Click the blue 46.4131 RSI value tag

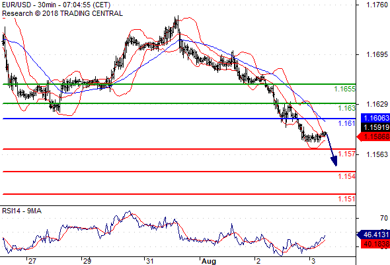pos(373,235)
